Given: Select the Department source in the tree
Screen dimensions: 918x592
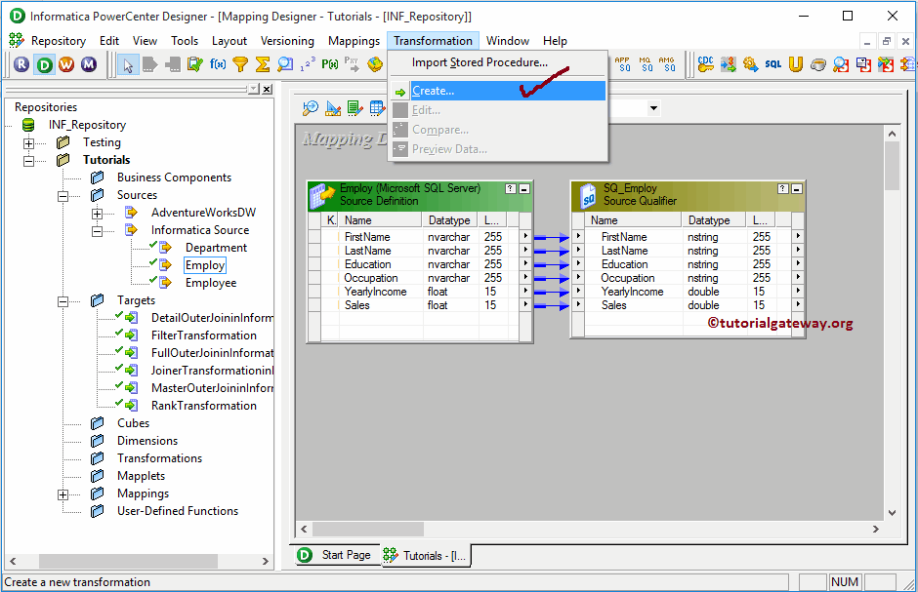Looking at the screenshot, I should [x=216, y=247].
